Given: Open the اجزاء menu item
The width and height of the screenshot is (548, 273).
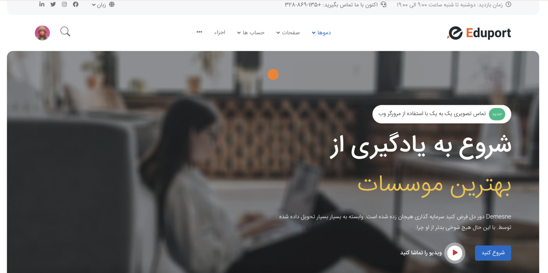Looking at the screenshot, I should click(x=220, y=33).
